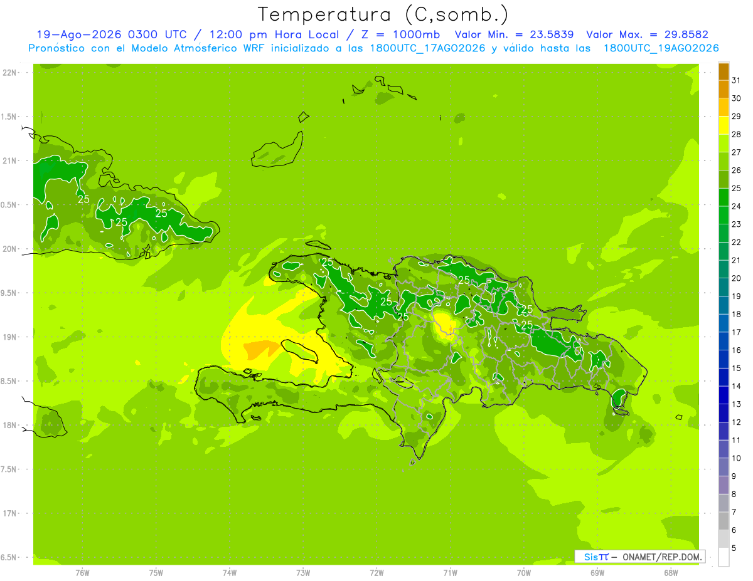
Task: Pick the legend swatch between 30 and 31
Action: click(x=724, y=90)
